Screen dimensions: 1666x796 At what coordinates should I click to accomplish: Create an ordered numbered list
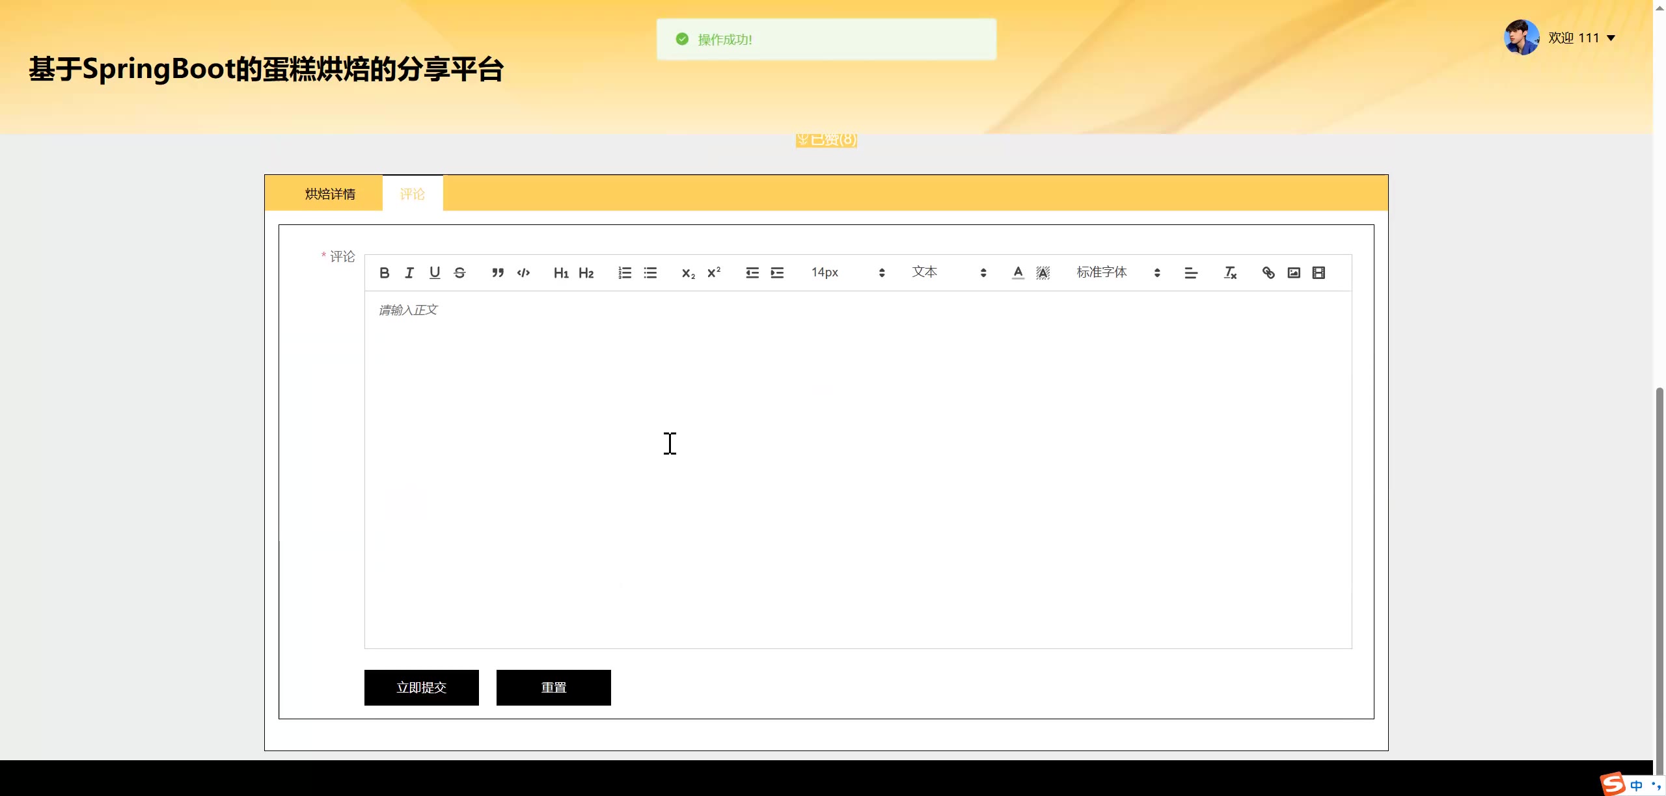(625, 273)
